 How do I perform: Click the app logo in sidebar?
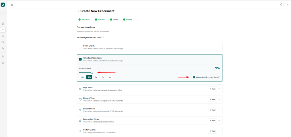coord(3,5)
